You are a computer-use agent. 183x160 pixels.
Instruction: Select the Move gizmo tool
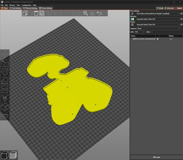click(5, 54)
